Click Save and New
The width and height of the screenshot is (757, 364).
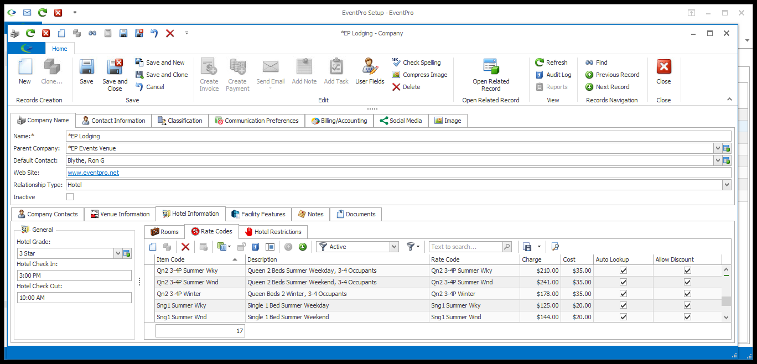point(160,63)
